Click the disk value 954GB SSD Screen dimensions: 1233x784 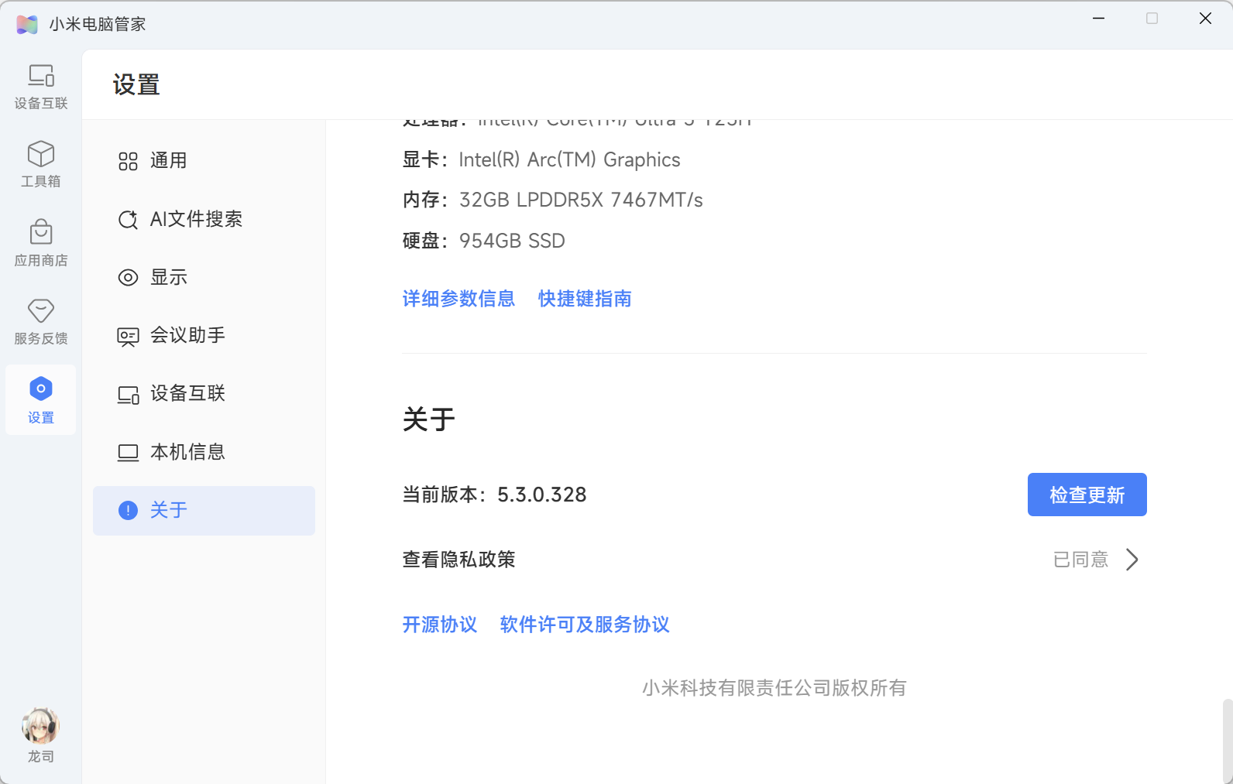[512, 241]
